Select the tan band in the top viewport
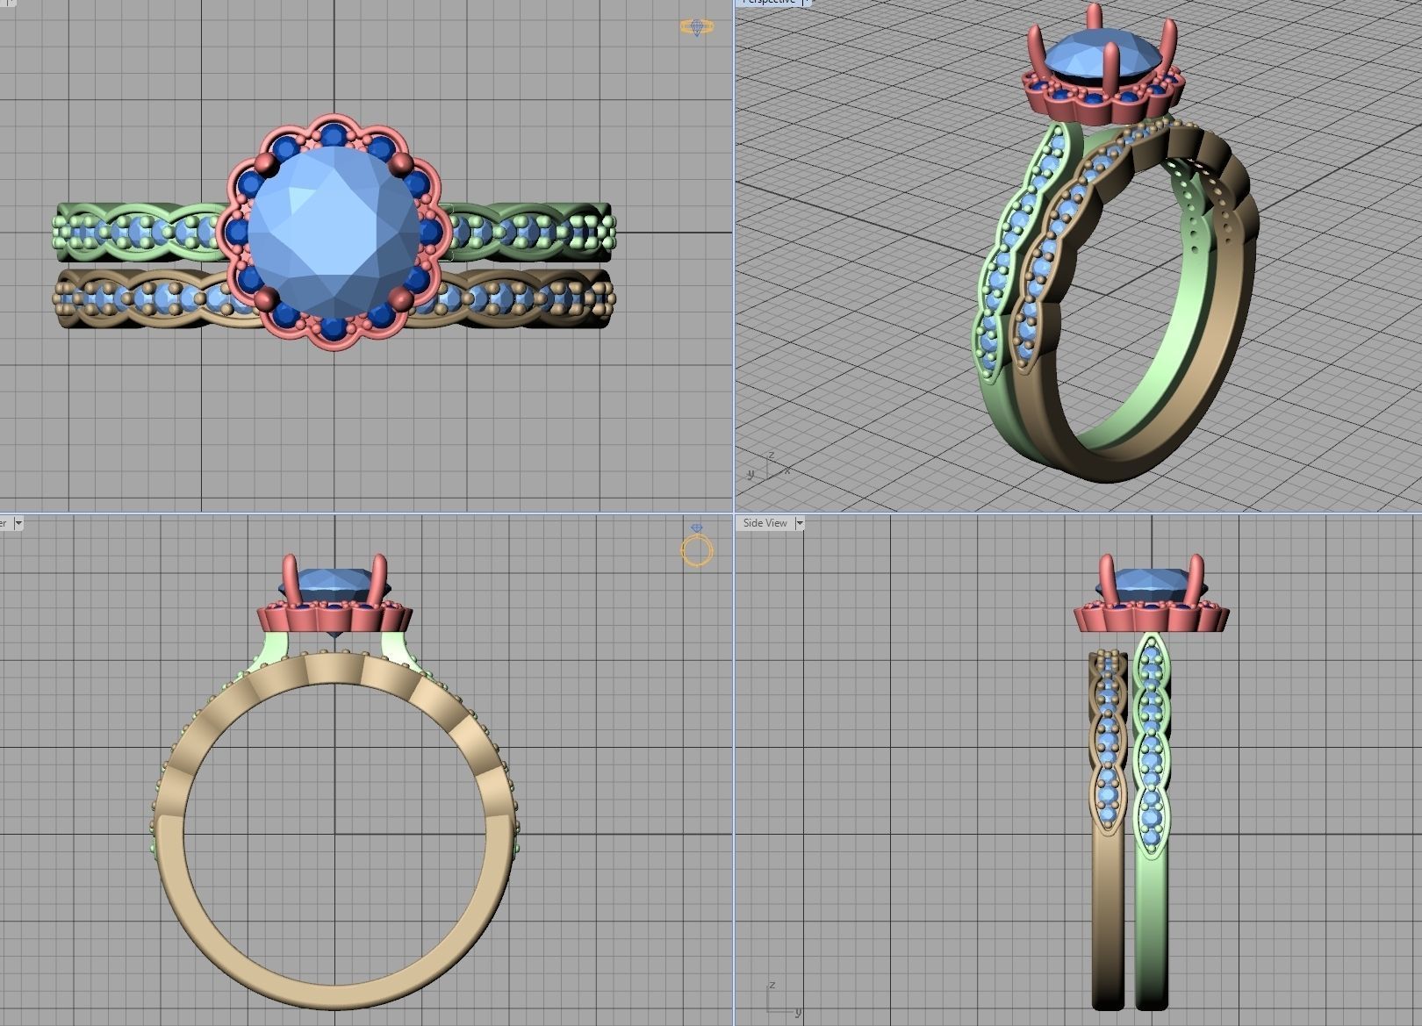This screenshot has height=1026, width=1422. tap(132, 299)
